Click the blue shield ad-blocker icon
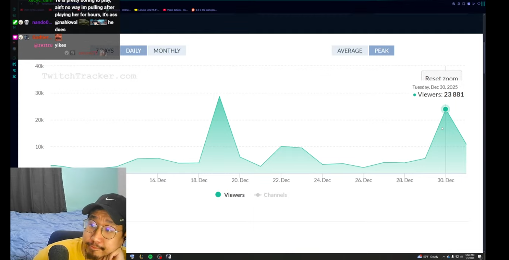 point(469,4)
